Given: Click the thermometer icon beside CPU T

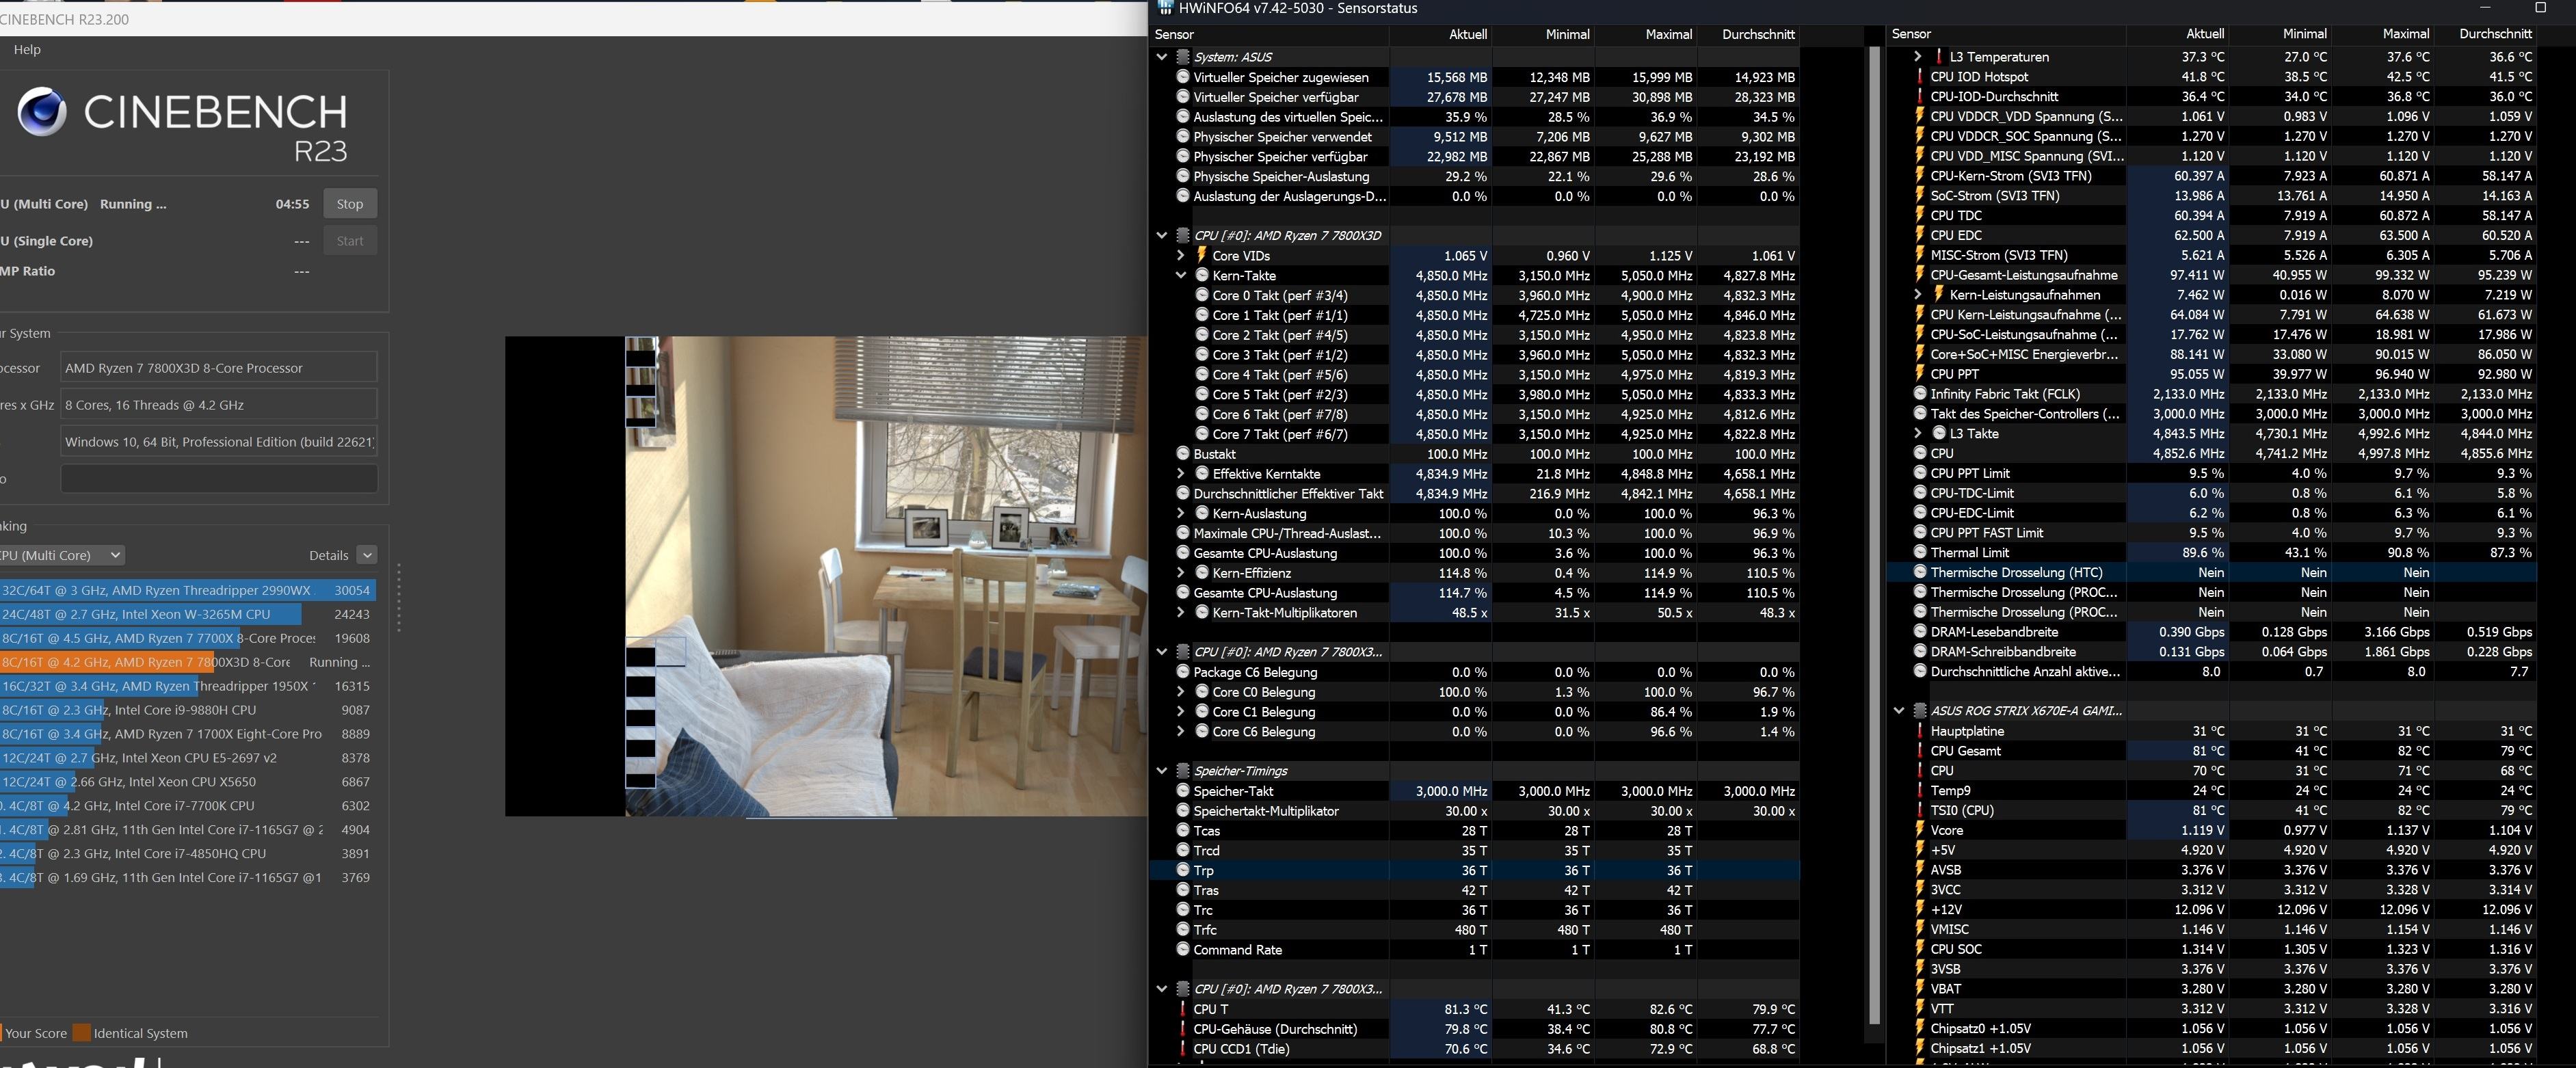Looking at the screenshot, I should [x=1183, y=1009].
